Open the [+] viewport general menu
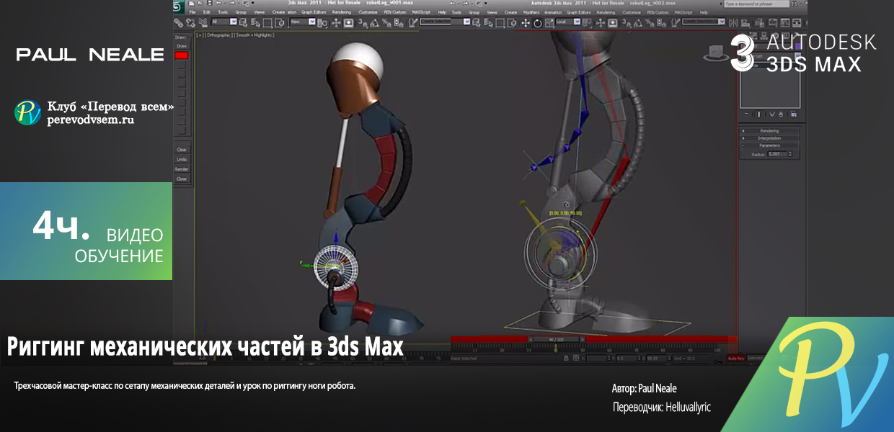The height and width of the screenshot is (432, 894). pyautogui.click(x=199, y=35)
